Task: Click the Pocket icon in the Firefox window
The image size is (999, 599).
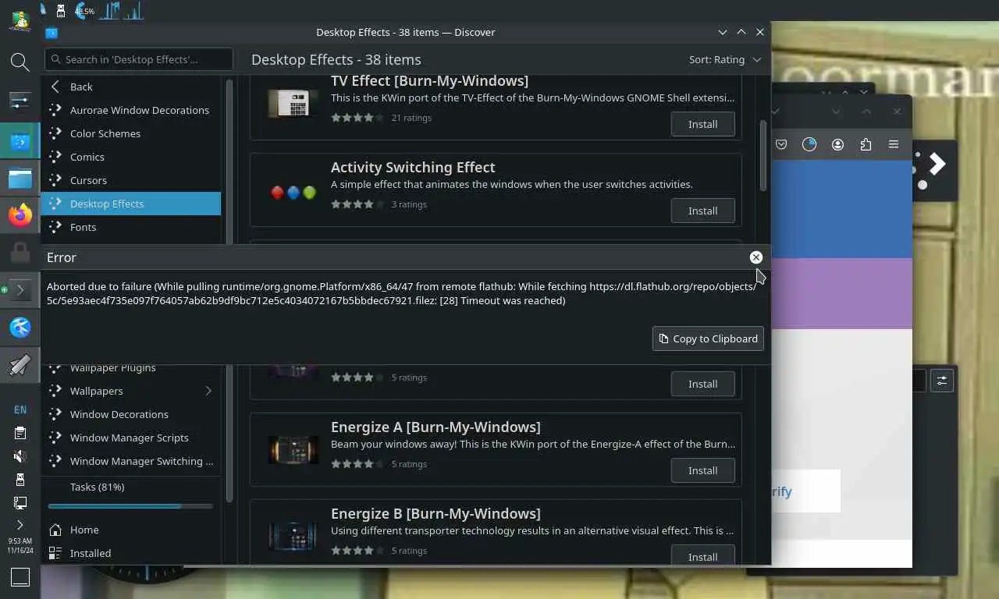Action: point(781,144)
